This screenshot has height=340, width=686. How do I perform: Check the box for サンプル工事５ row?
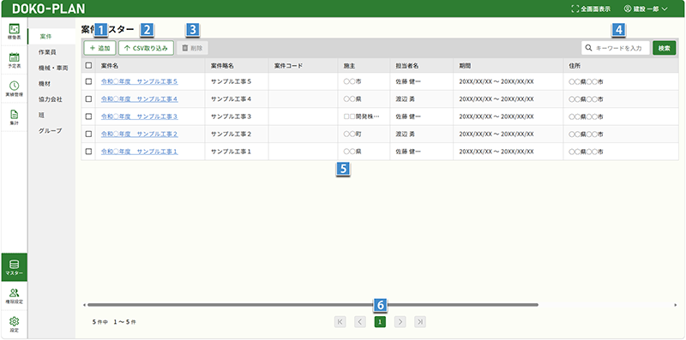coord(89,81)
